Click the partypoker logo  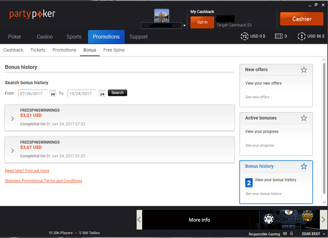point(32,14)
